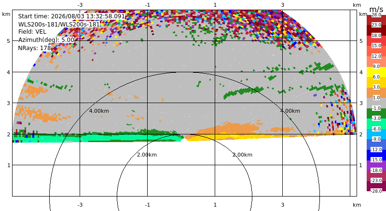Click the radar origin point at scan apex
The height and width of the screenshot is (211, 386).
point(183,140)
